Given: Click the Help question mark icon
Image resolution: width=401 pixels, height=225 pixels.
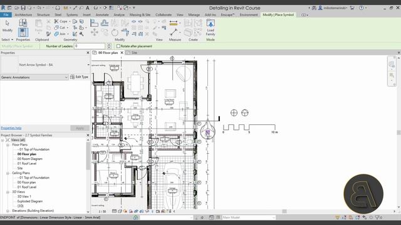Looking at the screenshot, I should [361, 8].
